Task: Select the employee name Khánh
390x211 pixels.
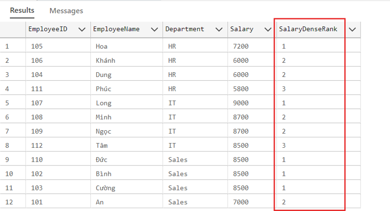Action: (x=127, y=60)
